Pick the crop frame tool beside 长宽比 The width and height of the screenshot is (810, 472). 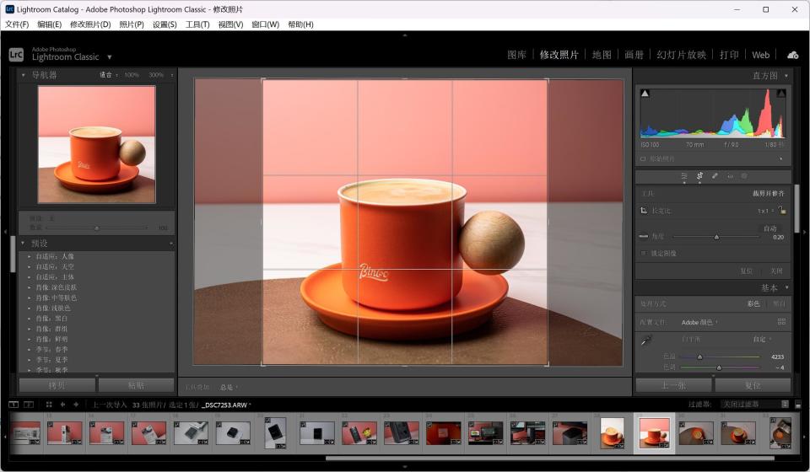coord(644,211)
